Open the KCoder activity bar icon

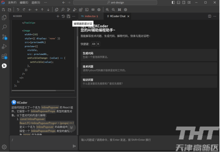4,66
